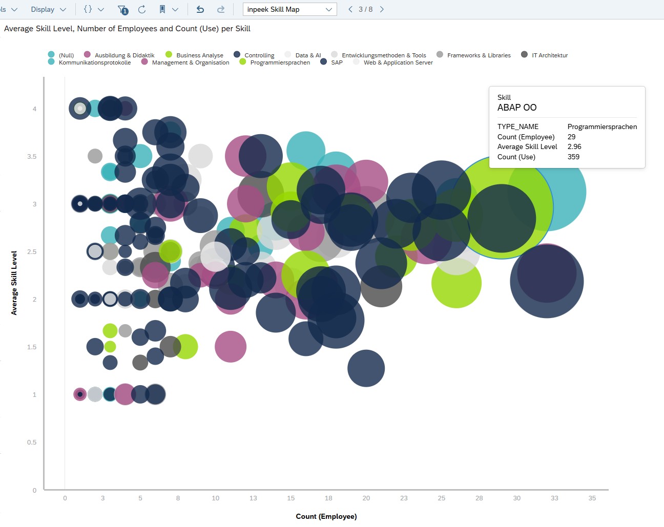
Task: Click Management & Organisation legend entry
Action: (x=185, y=62)
